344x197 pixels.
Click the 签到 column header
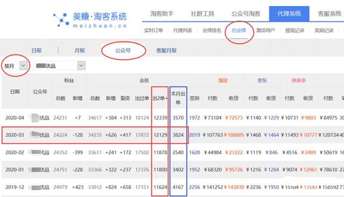pos(195,98)
